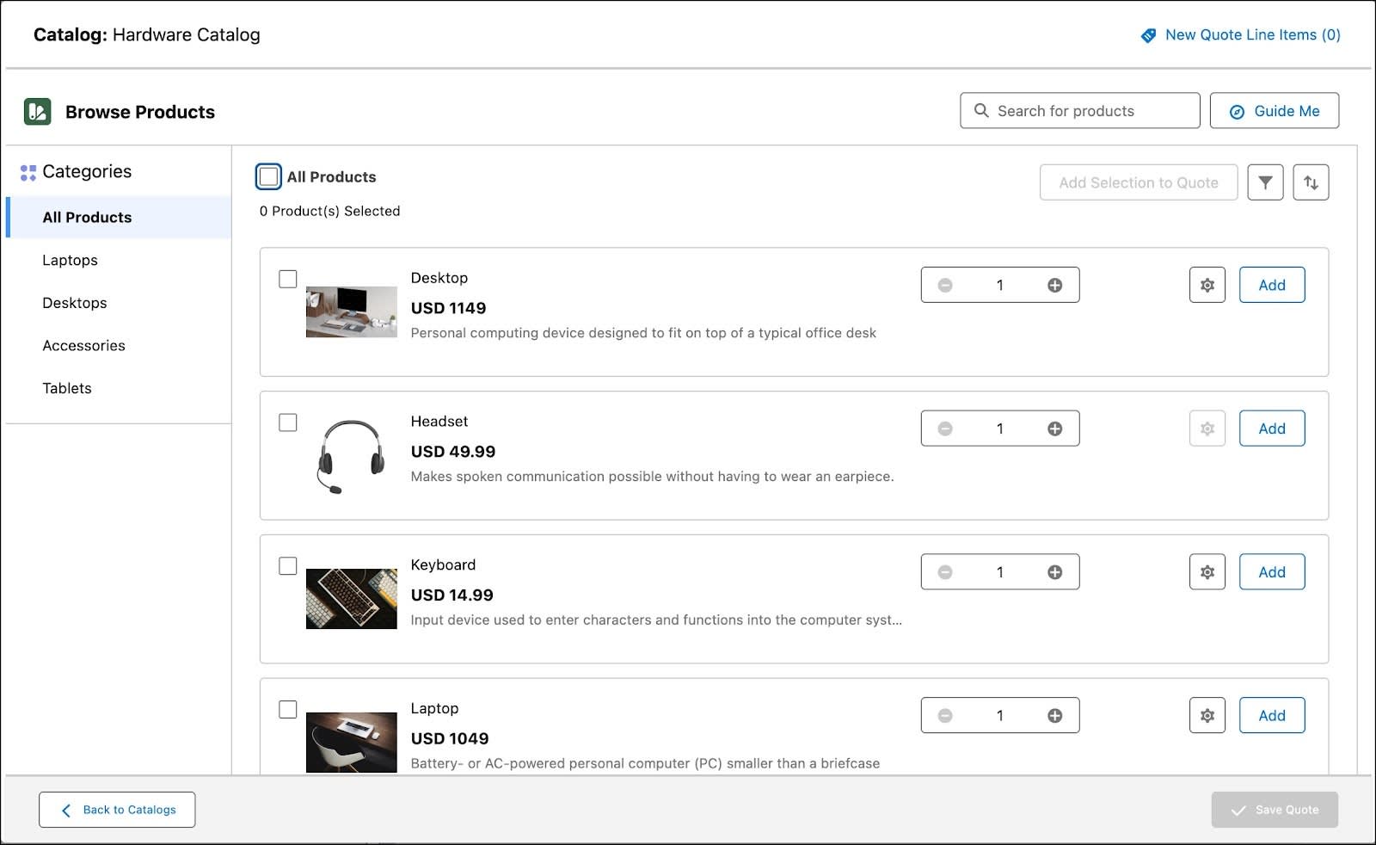Select the Desktop product checkbox
Image resolution: width=1376 pixels, height=845 pixels.
pyautogui.click(x=287, y=279)
